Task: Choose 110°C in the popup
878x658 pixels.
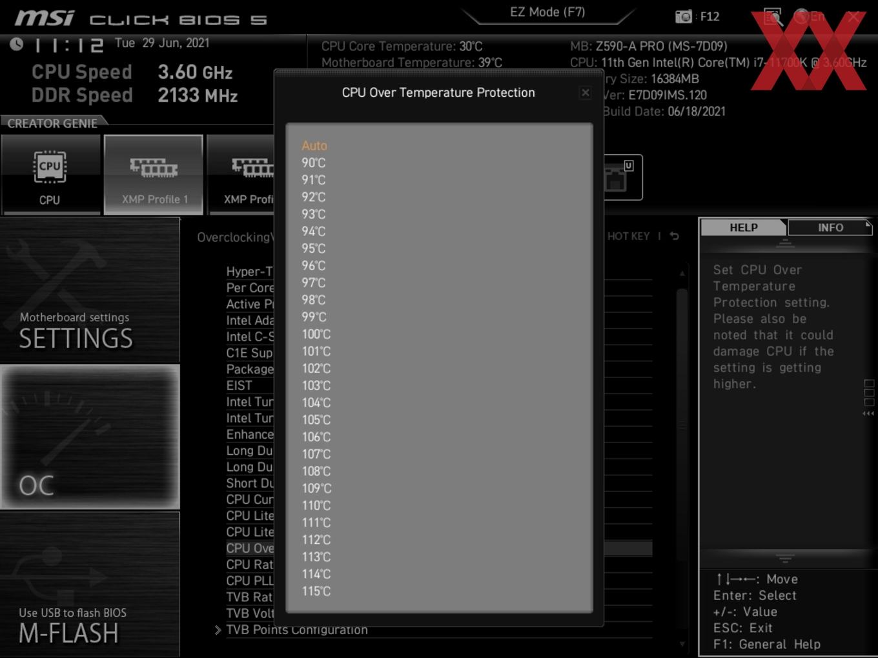Action: pos(316,505)
